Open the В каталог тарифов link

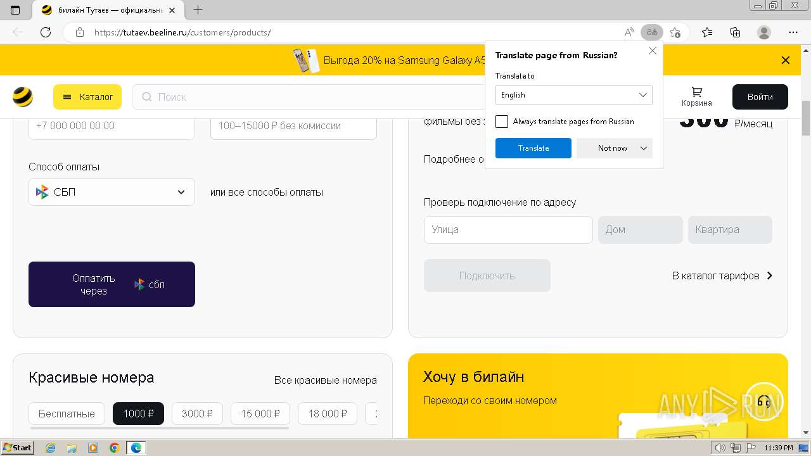click(722, 275)
